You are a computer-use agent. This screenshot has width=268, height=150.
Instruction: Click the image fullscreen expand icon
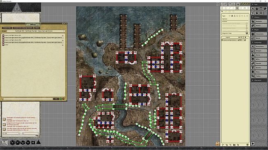(x=218, y=4)
